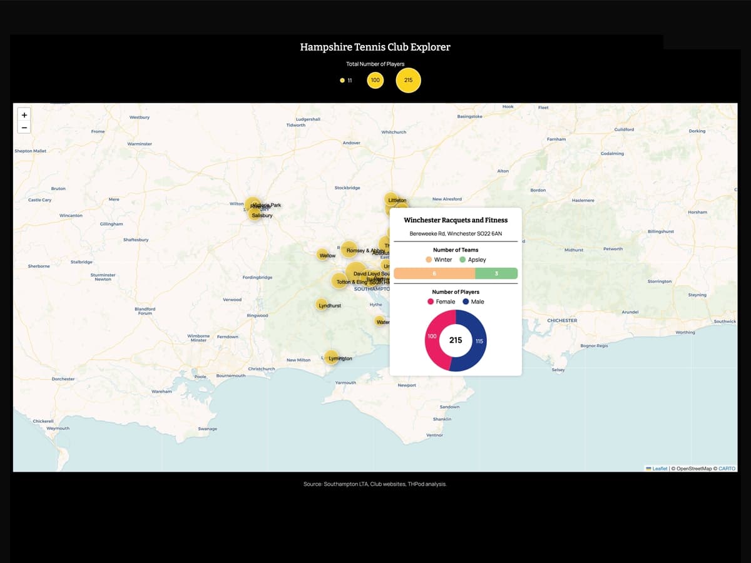Zoom in using the plus button
751x563 pixels.
coord(24,115)
